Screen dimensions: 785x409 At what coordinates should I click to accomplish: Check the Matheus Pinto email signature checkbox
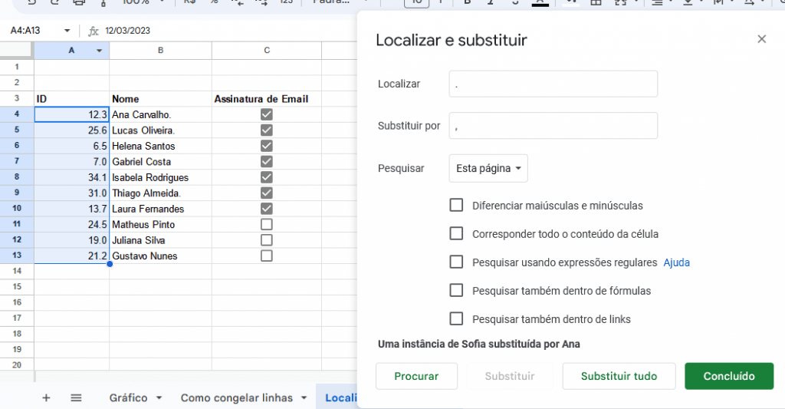tap(267, 225)
